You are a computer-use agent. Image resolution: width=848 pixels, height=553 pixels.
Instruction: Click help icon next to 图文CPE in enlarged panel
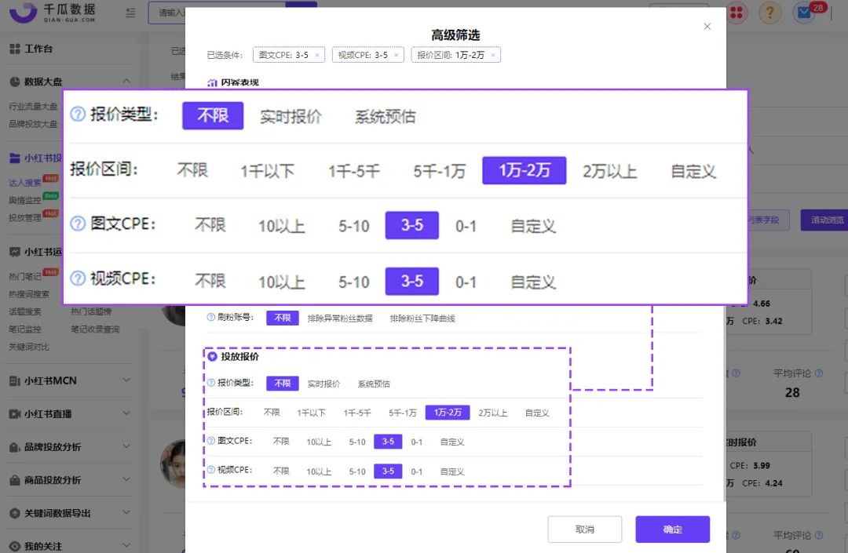point(78,224)
